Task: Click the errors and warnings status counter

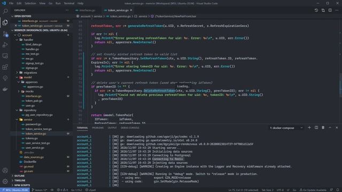Action: pos(63,190)
